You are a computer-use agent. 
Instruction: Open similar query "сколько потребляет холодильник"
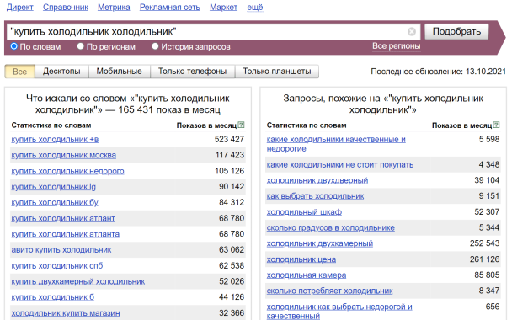329,291
